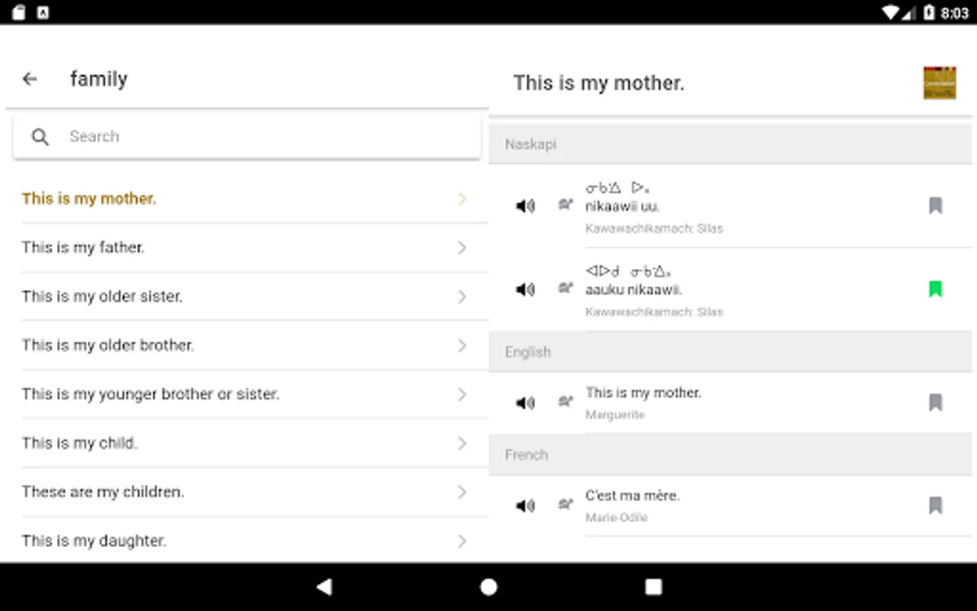Open "This is my older brother" entry

coord(108,346)
